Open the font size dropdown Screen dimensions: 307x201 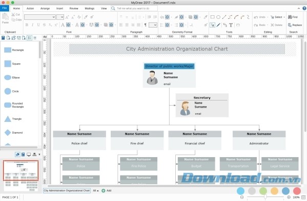click(x=60, y=17)
